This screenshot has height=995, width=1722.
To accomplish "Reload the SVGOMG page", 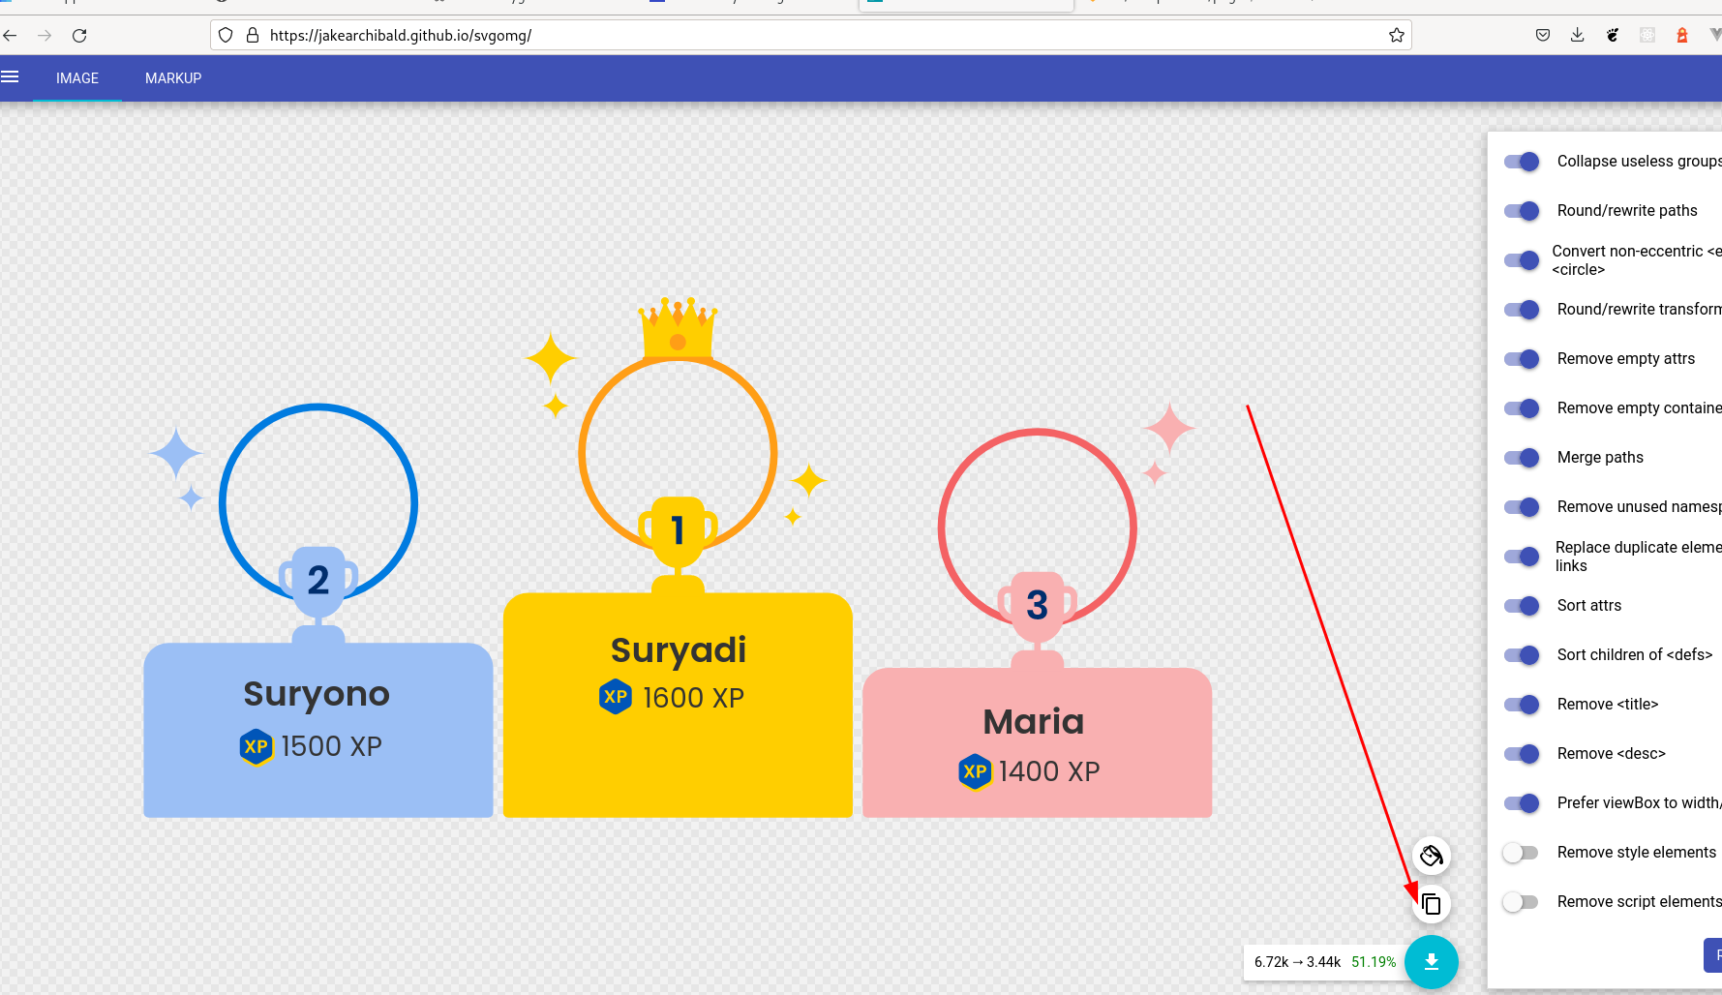I will click(79, 35).
